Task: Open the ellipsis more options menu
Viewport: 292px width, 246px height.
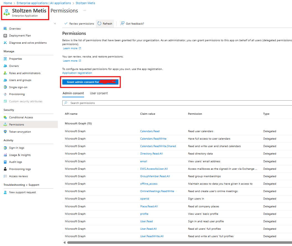Action: tap(85, 11)
